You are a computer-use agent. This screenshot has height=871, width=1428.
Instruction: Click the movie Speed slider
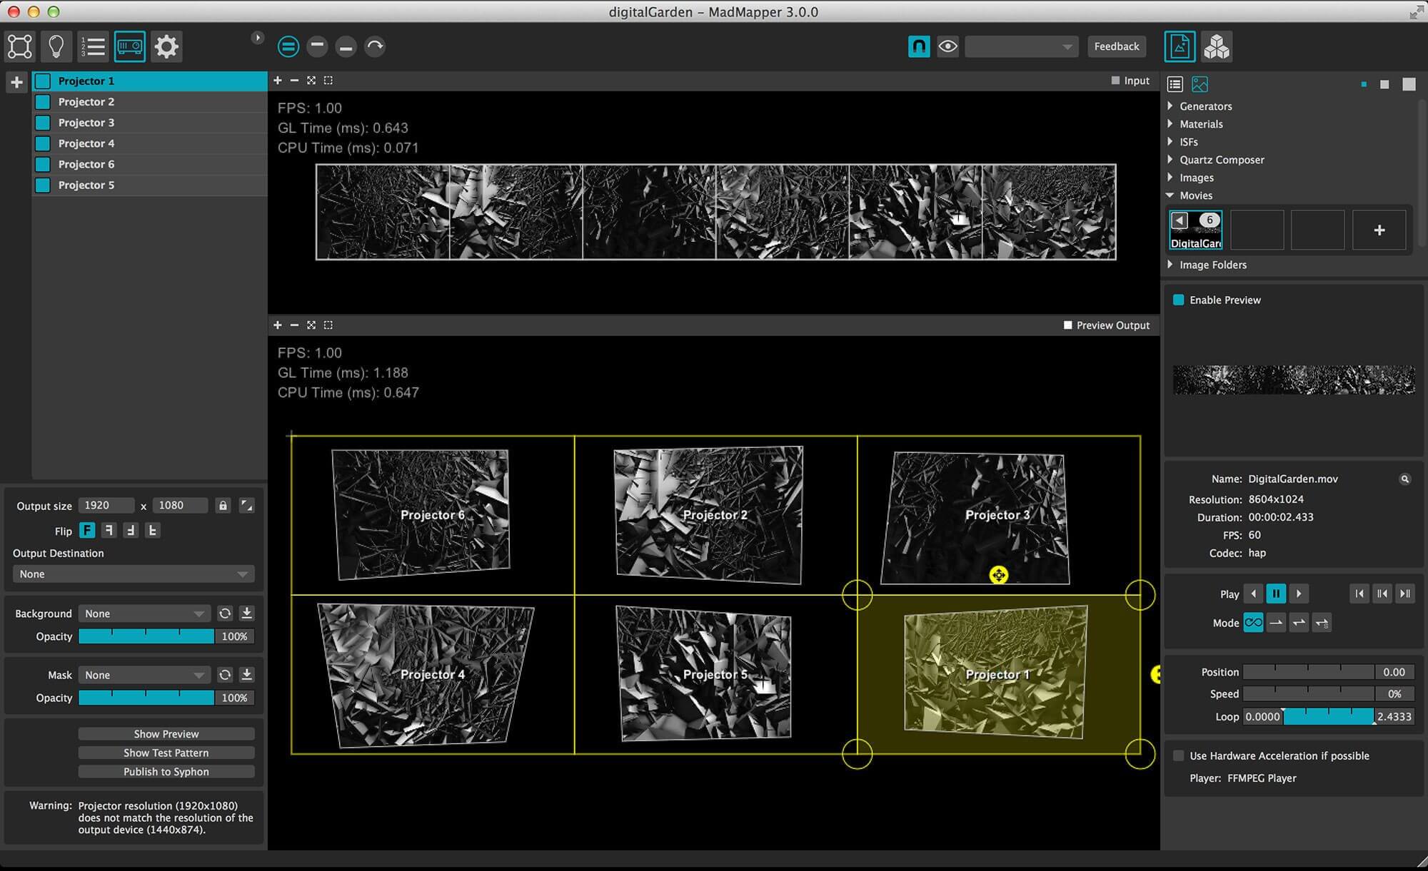(x=1309, y=694)
